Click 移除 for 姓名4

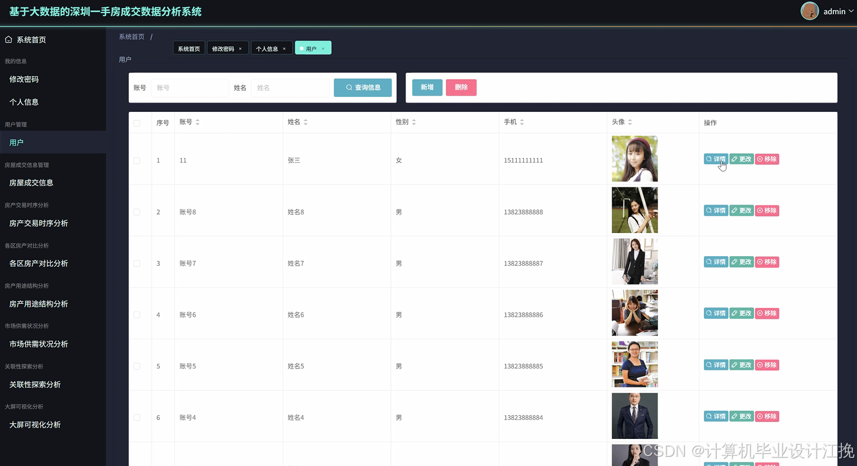(x=767, y=416)
